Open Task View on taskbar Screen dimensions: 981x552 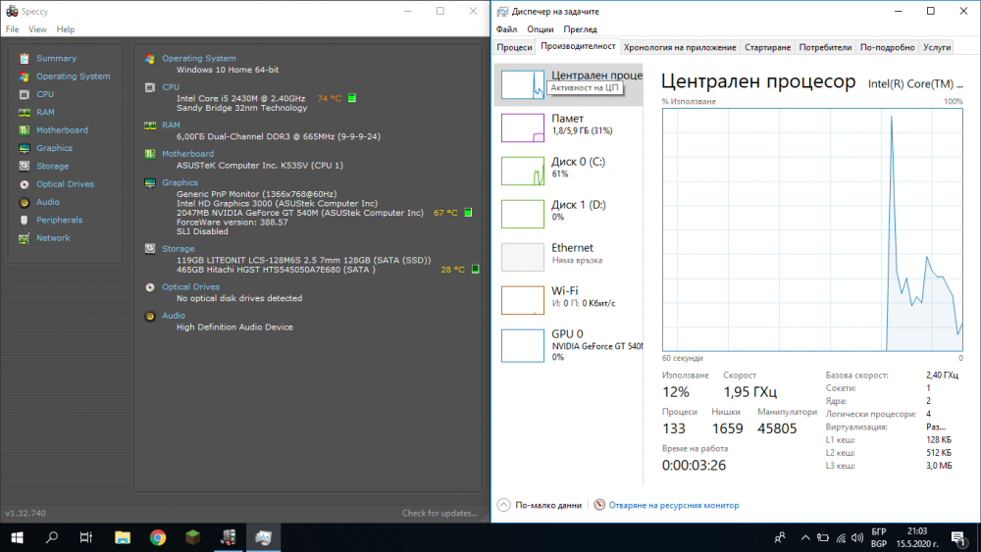[86, 537]
